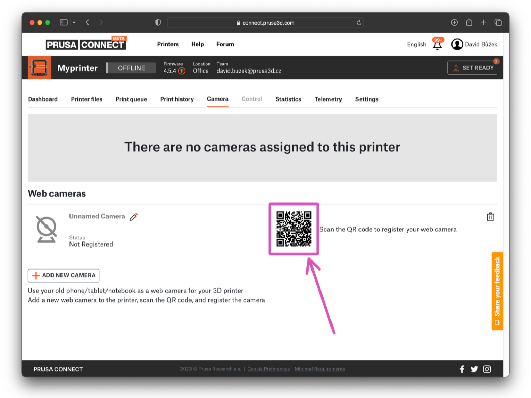Open notifications via the bell icon
Screen dimensions: 531x398
[x=437, y=45]
